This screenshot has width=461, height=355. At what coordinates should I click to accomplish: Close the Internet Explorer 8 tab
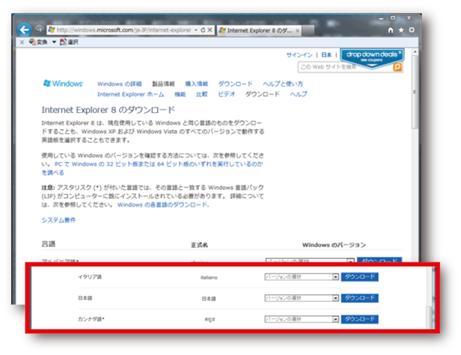tap(297, 31)
